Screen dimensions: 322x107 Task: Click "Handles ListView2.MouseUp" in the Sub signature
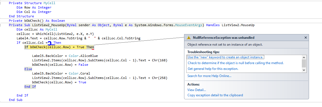[231, 25]
